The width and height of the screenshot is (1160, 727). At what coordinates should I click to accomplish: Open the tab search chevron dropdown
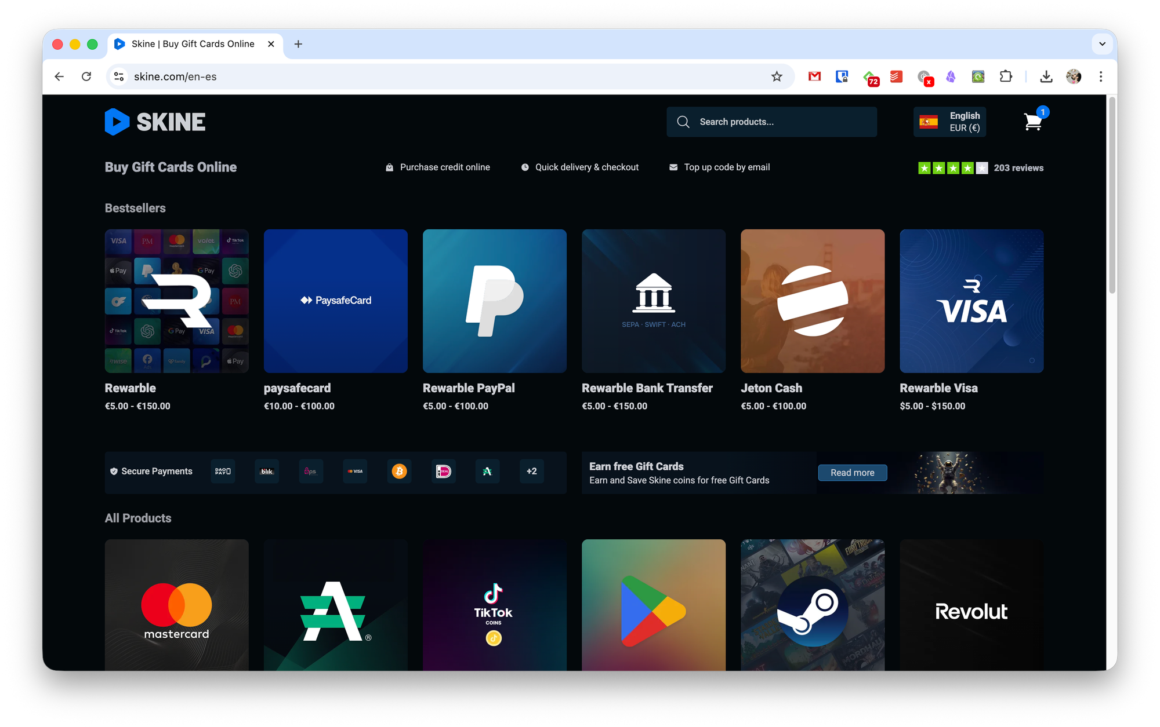coord(1102,44)
